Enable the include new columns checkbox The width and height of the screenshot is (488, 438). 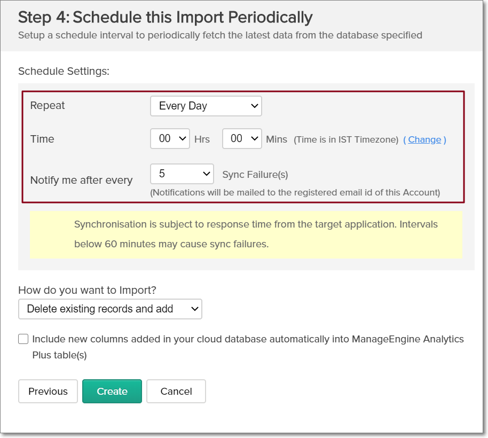click(23, 339)
